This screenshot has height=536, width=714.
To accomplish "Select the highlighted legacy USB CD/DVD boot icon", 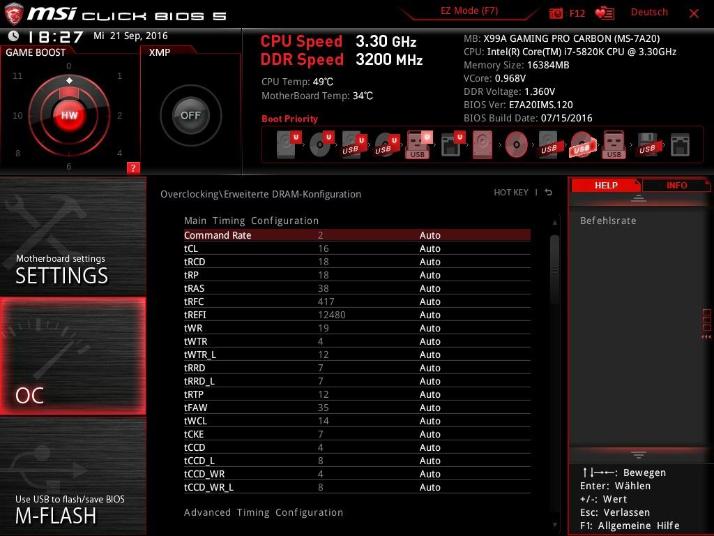I will click(582, 144).
